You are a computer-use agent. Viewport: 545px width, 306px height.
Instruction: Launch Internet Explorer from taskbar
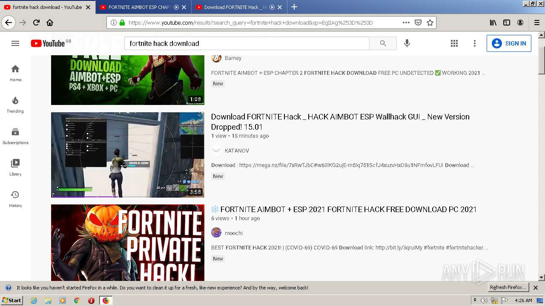(34, 300)
